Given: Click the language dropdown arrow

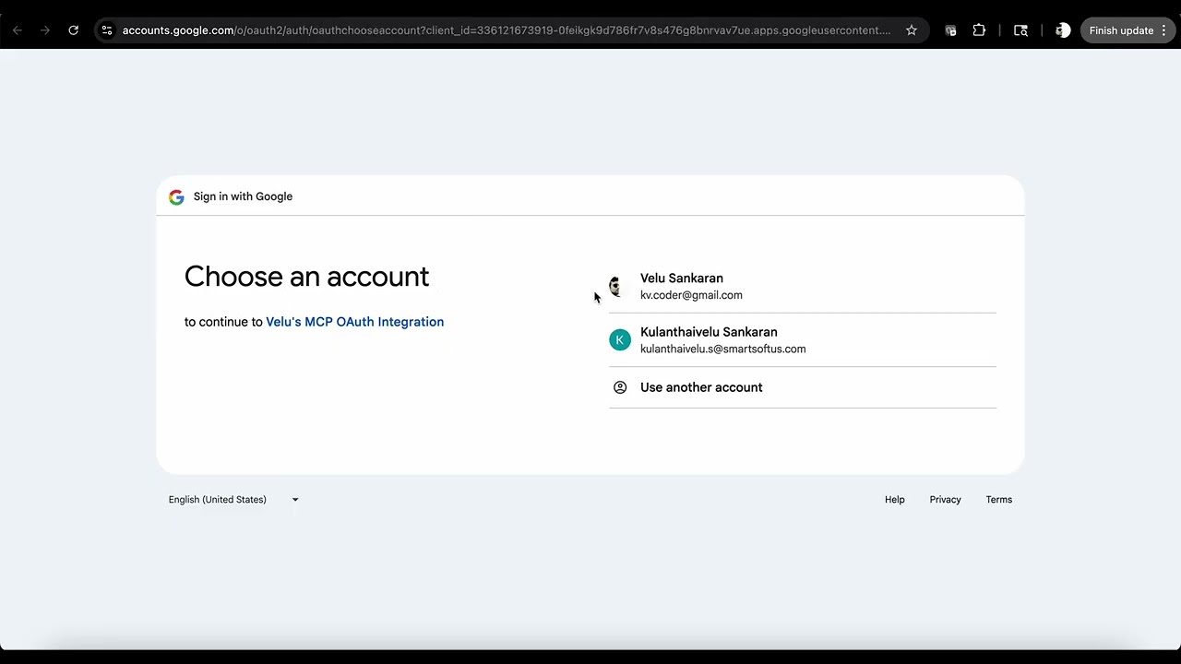Looking at the screenshot, I should pos(295,500).
